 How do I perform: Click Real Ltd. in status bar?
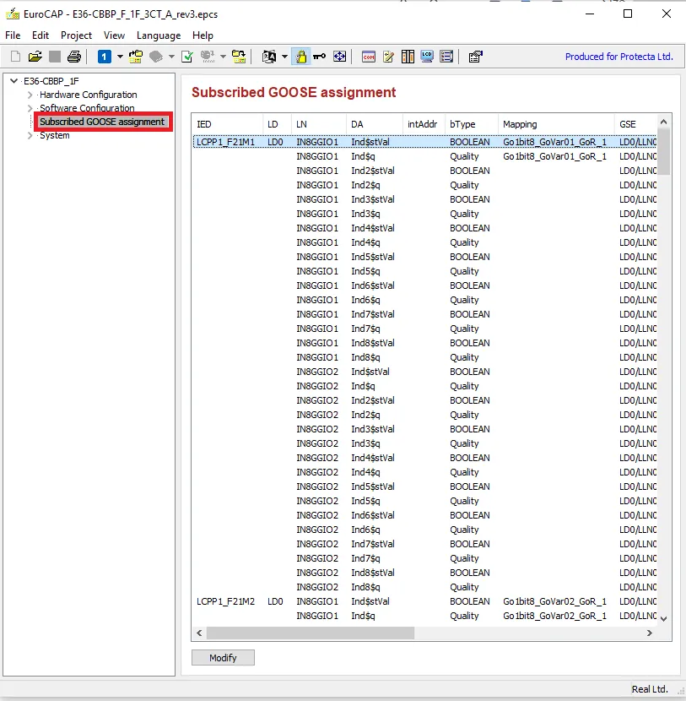650,689
